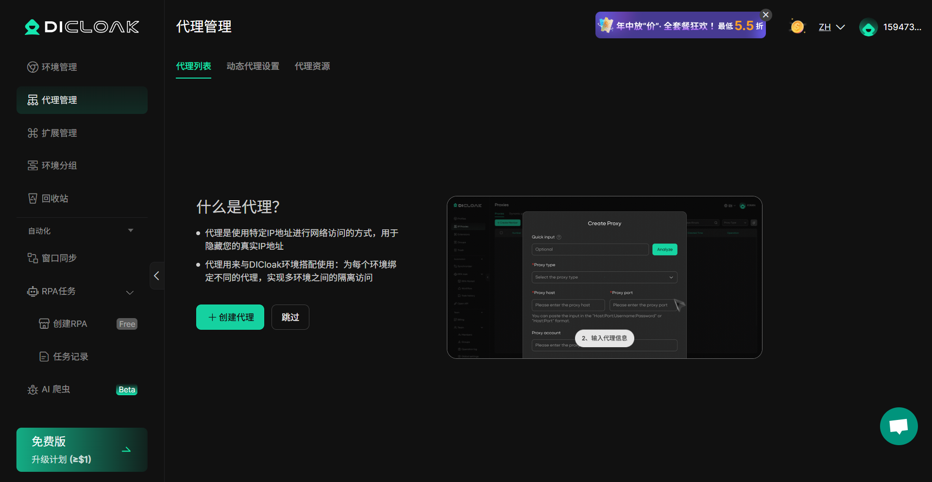This screenshot has height=482, width=932.
Task: Open 环境分组 in the sidebar
Action: pos(82,165)
